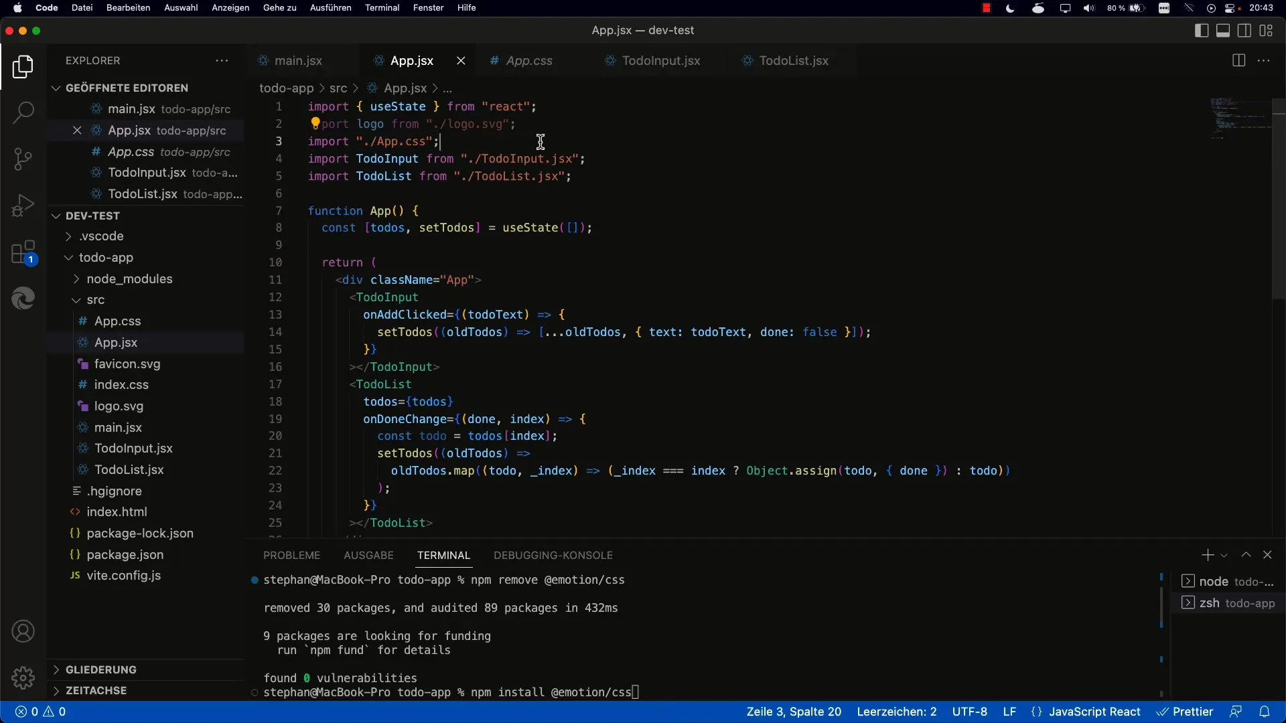Close the terminal panel
This screenshot has height=723, width=1286.
coord(1267,555)
